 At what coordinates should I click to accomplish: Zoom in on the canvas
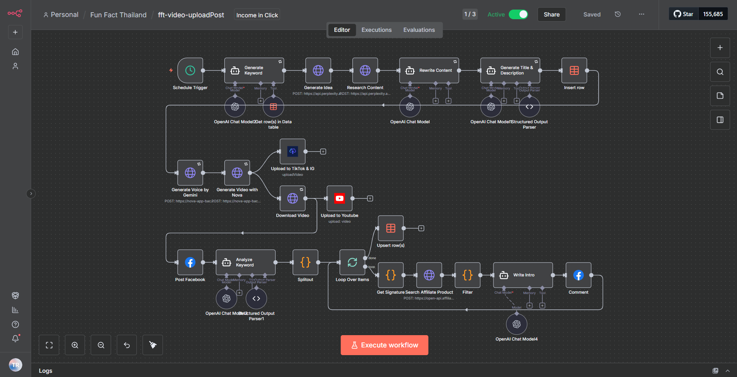[75, 345]
